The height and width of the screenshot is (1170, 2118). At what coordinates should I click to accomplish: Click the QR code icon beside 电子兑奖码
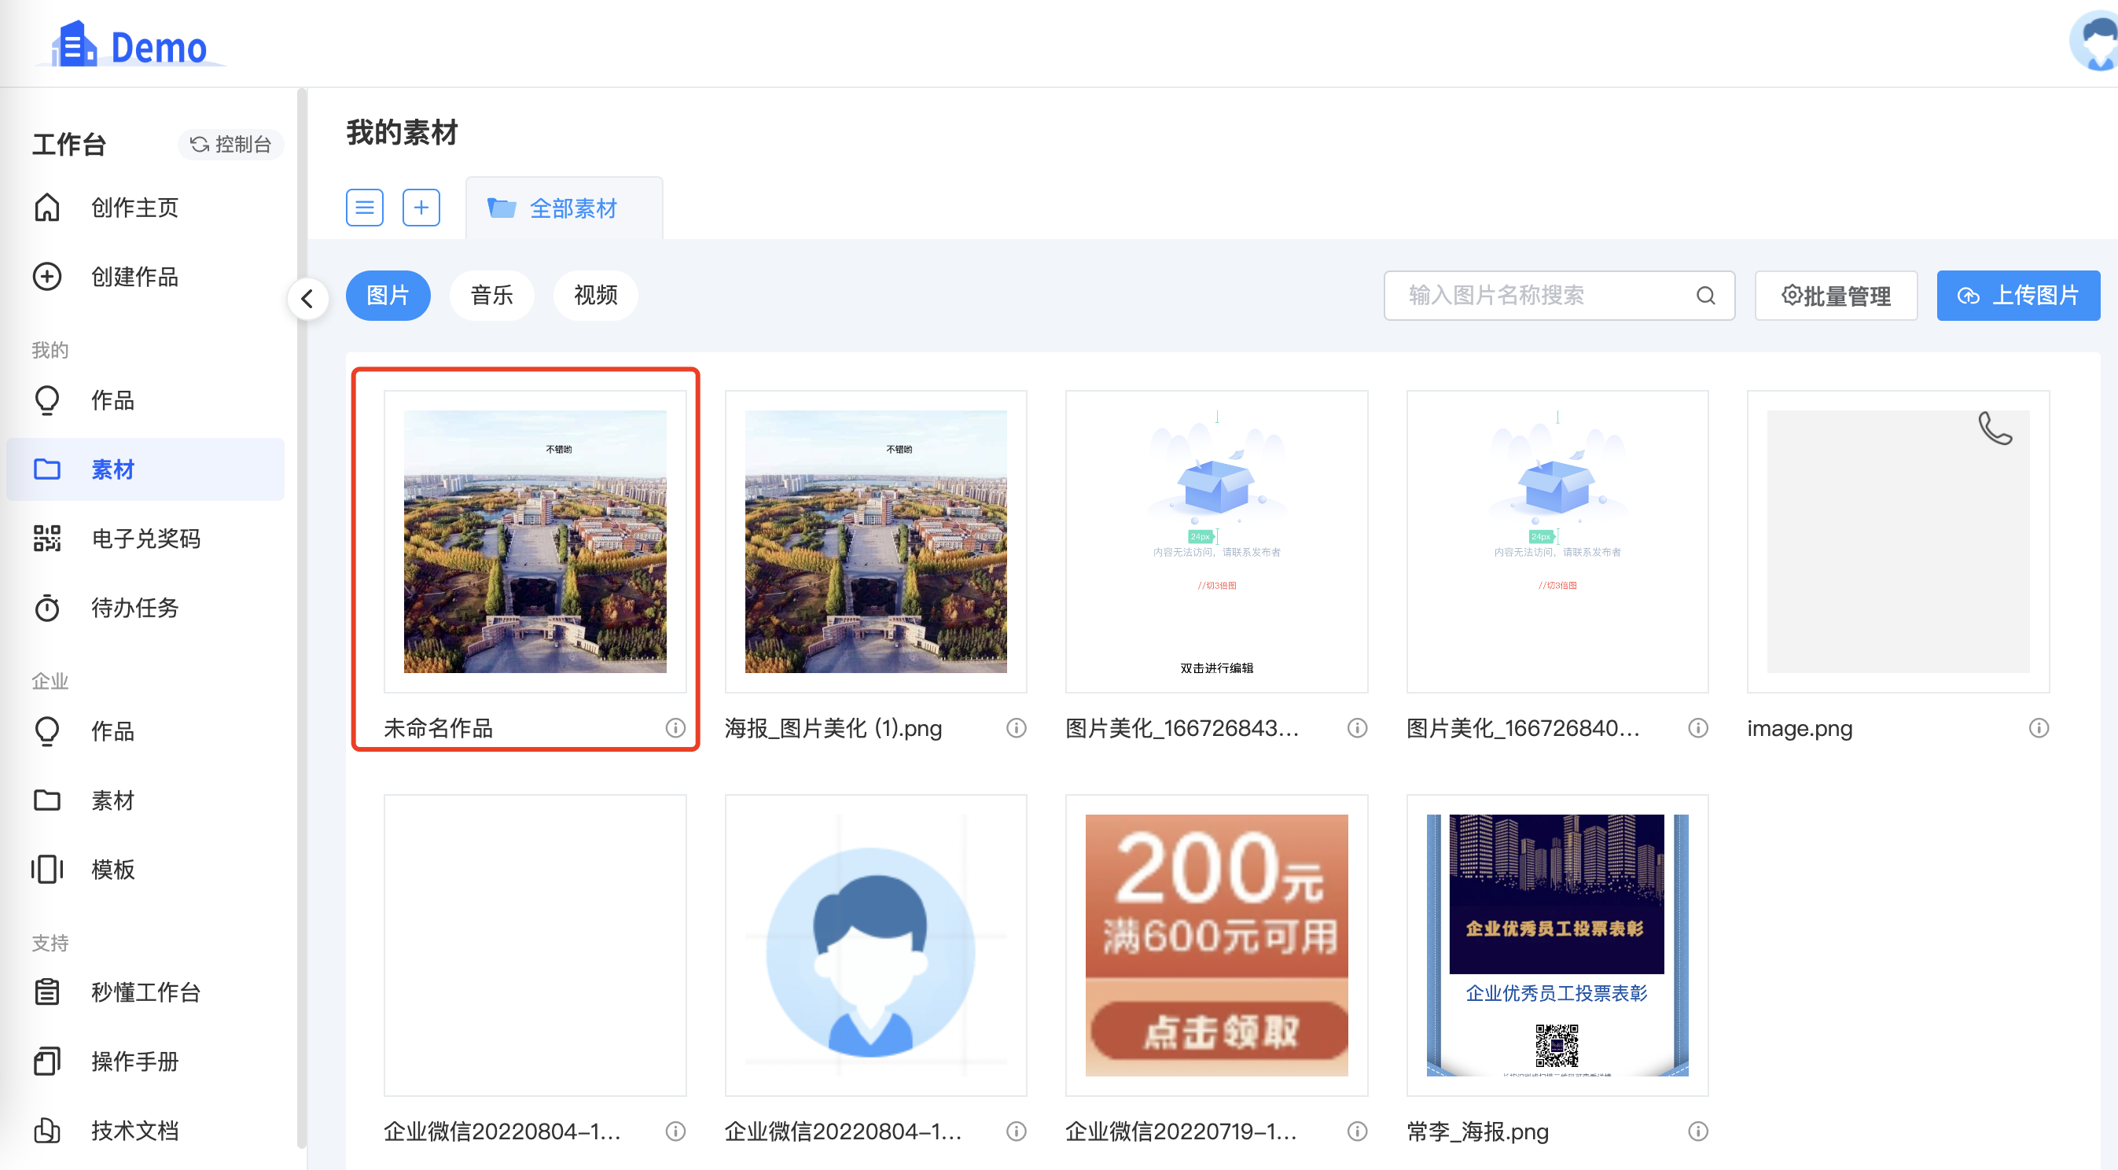[47, 539]
